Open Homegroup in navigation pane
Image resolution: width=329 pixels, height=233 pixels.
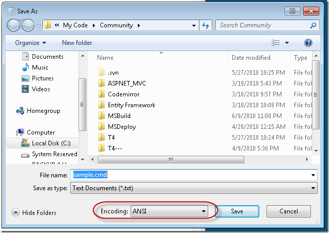pyautogui.click(x=43, y=111)
